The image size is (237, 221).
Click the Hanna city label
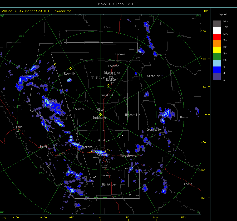coord(184,117)
